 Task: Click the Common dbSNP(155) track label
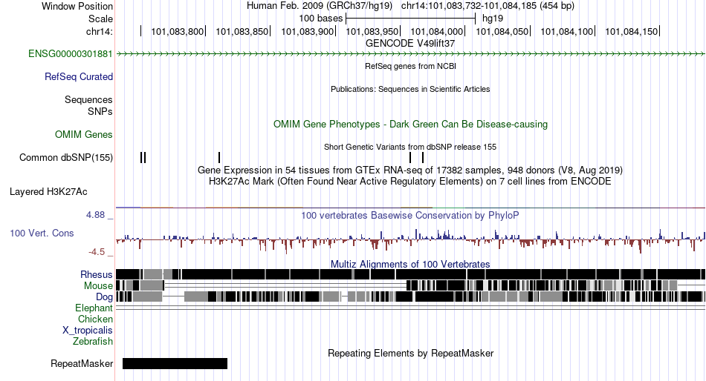(x=66, y=158)
